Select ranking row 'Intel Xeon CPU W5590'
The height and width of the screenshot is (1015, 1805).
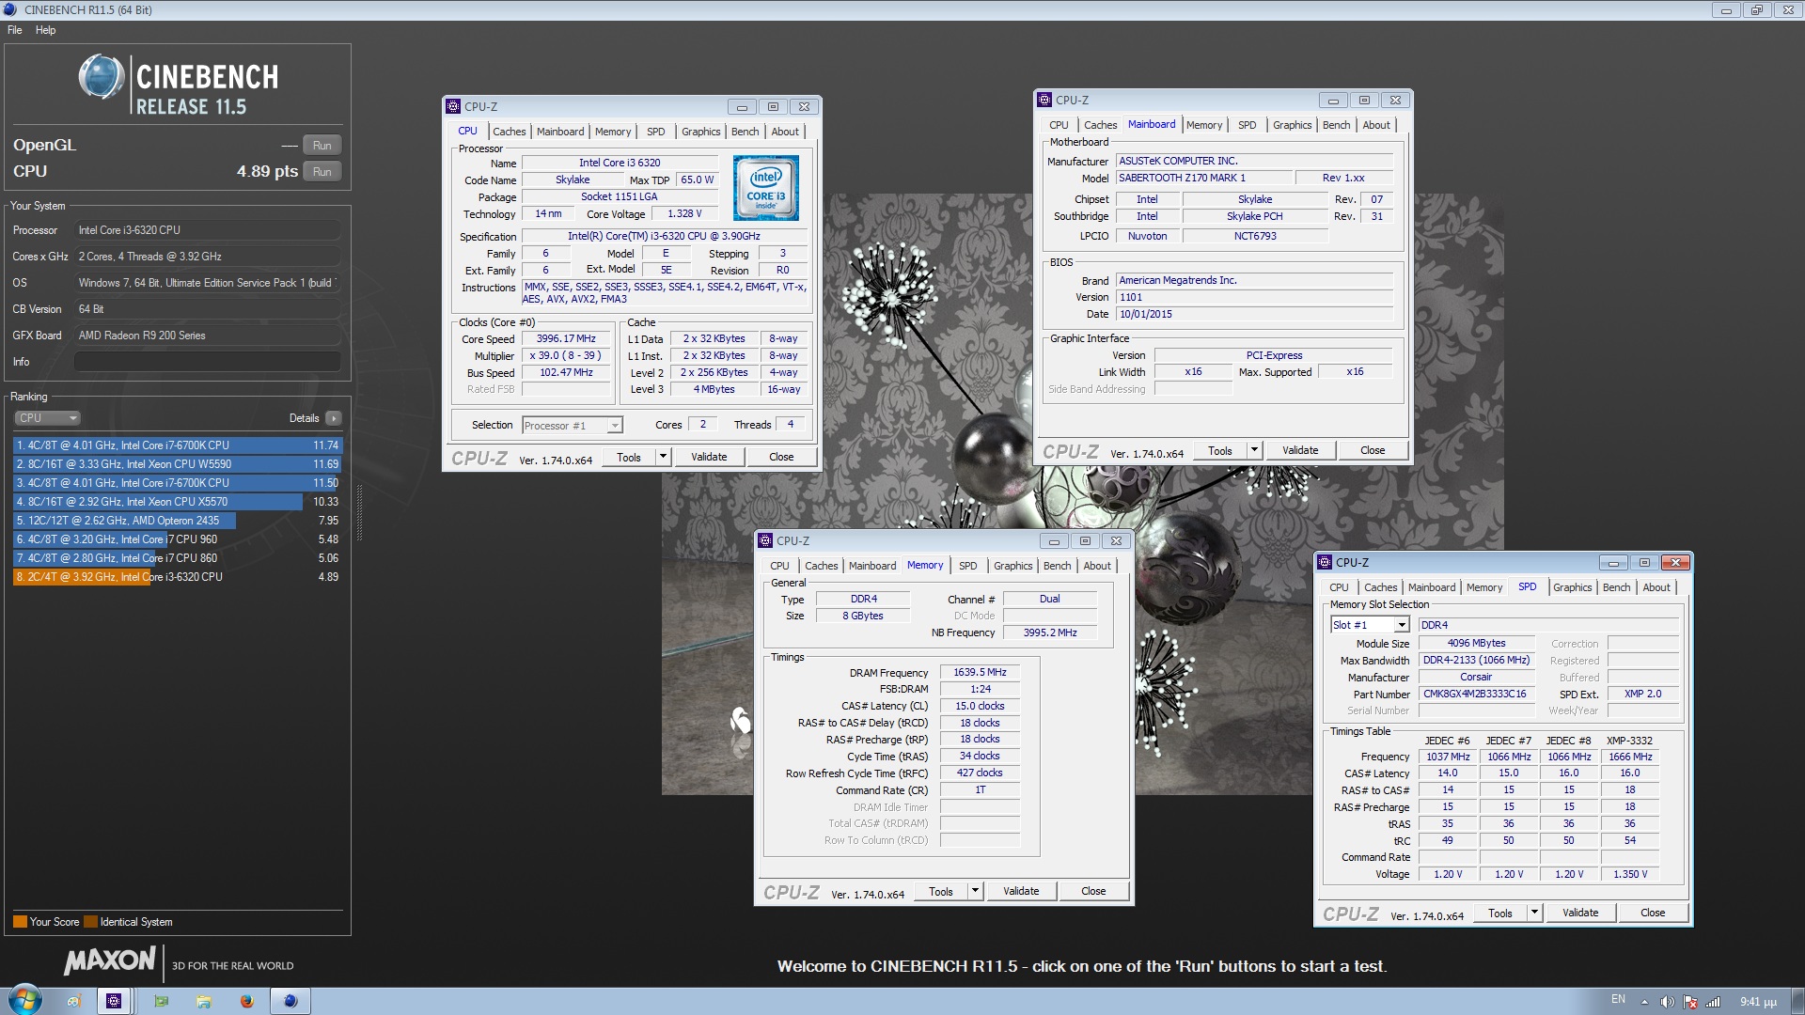(x=177, y=464)
